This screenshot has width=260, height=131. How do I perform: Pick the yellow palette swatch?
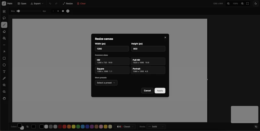point(74,126)
